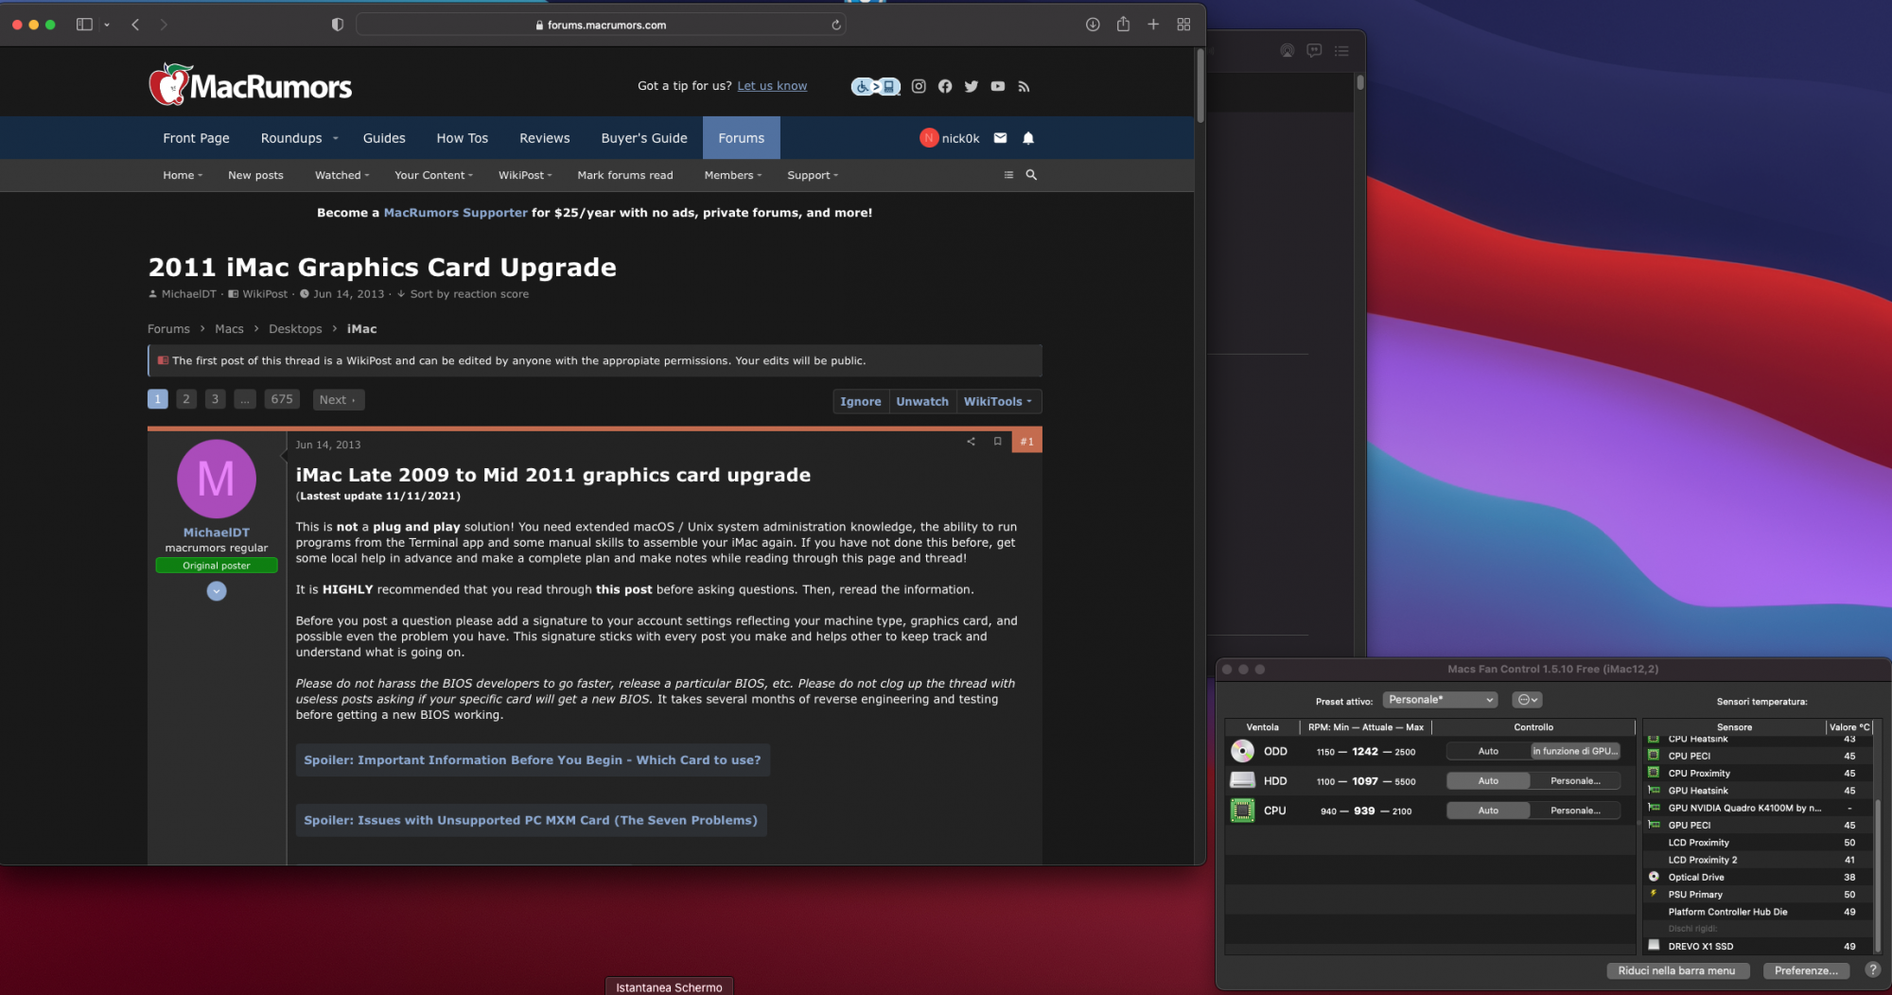Open the list menu icon beside search
1892x995 pixels.
pos(1008,175)
